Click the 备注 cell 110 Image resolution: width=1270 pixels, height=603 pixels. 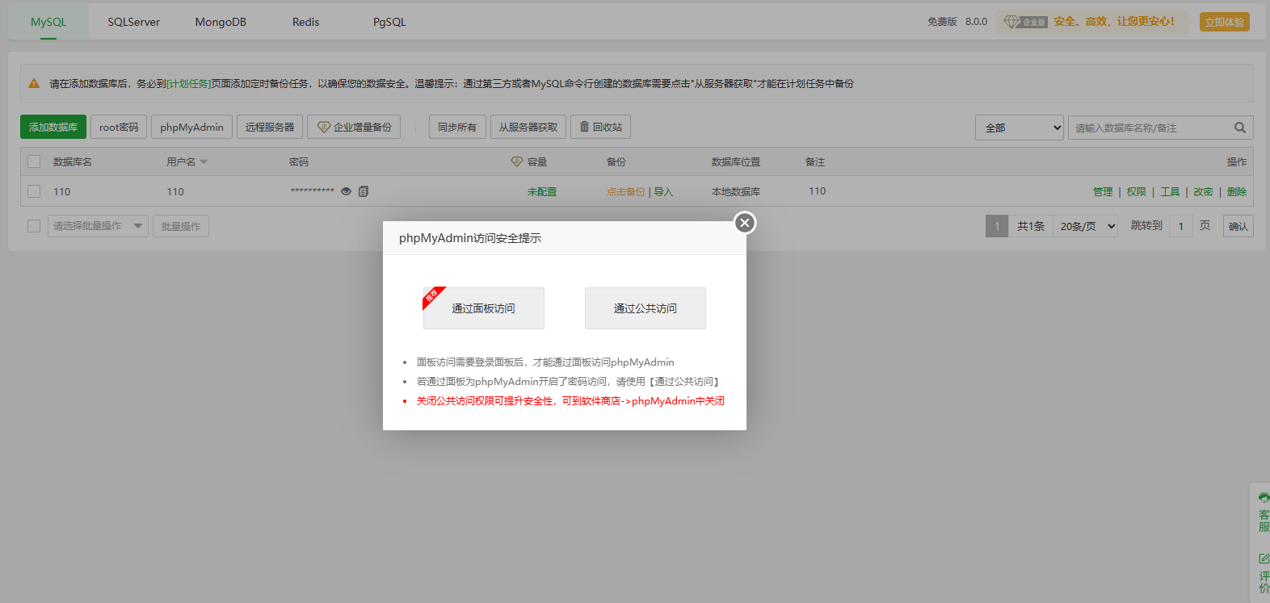pos(818,191)
